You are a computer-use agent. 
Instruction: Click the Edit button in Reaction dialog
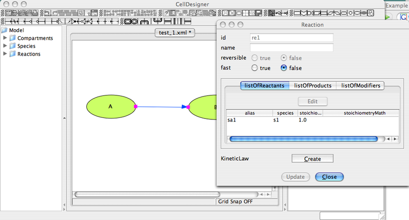point(312,101)
